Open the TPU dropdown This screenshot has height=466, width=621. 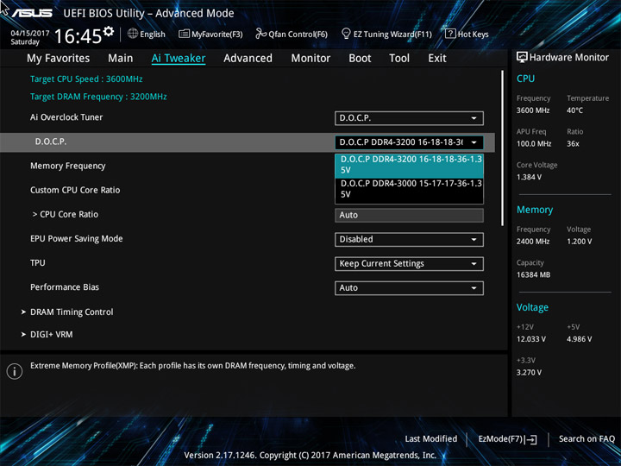(x=409, y=263)
